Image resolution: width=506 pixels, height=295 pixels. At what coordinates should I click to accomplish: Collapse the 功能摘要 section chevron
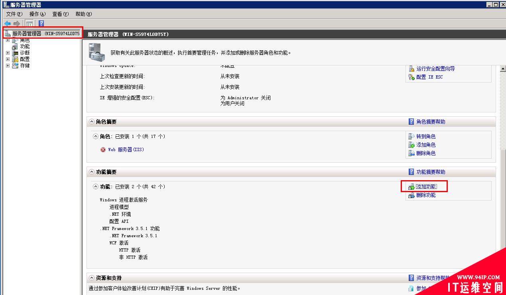[x=92, y=172]
